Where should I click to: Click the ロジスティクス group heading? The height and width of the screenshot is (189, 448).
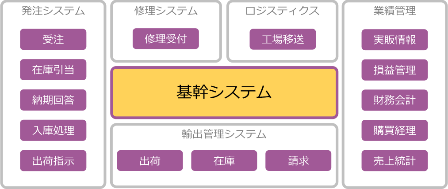[x=283, y=11]
